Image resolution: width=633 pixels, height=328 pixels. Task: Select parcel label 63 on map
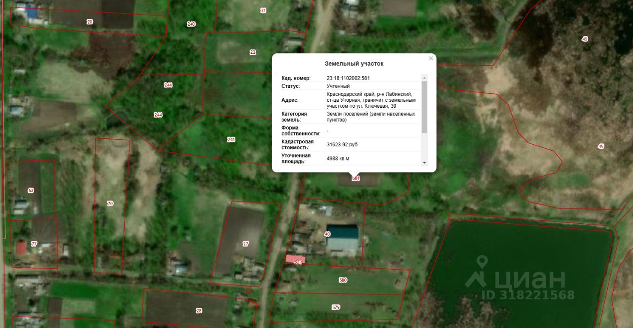[x=31, y=190]
